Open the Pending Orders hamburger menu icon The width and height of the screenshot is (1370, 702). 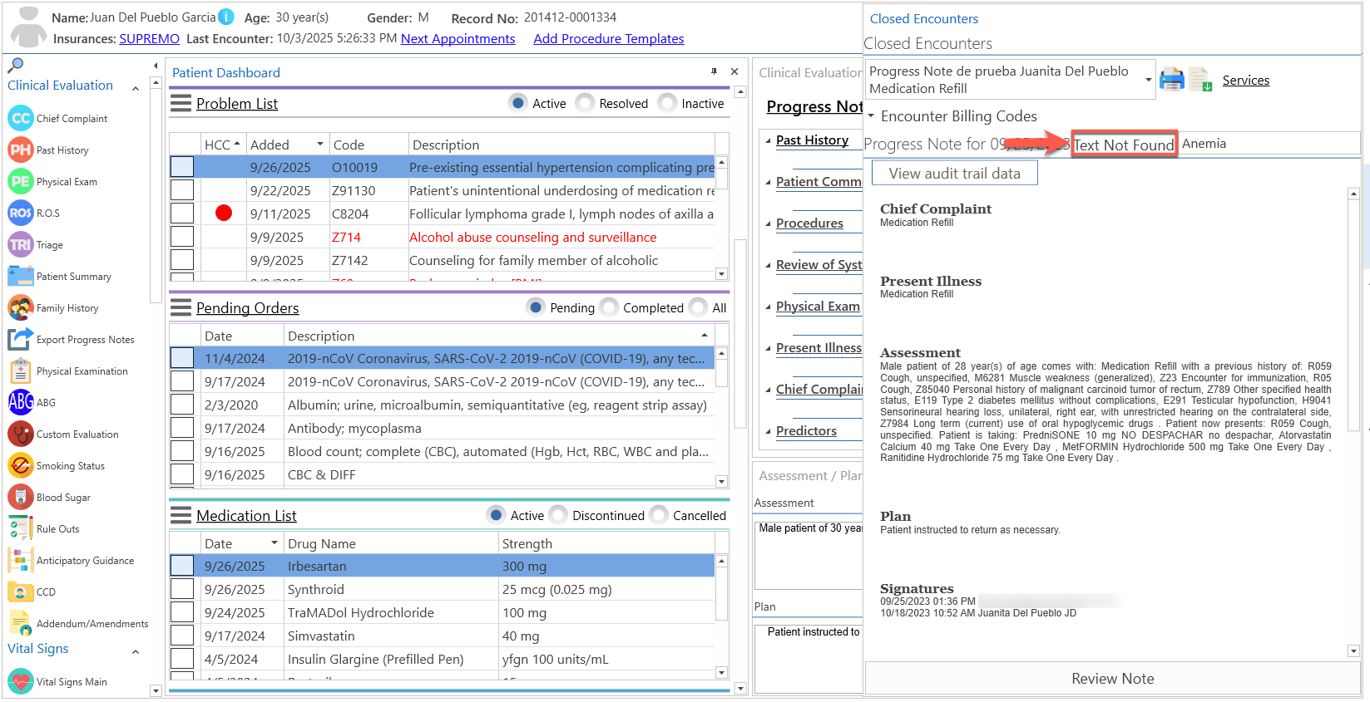(181, 308)
